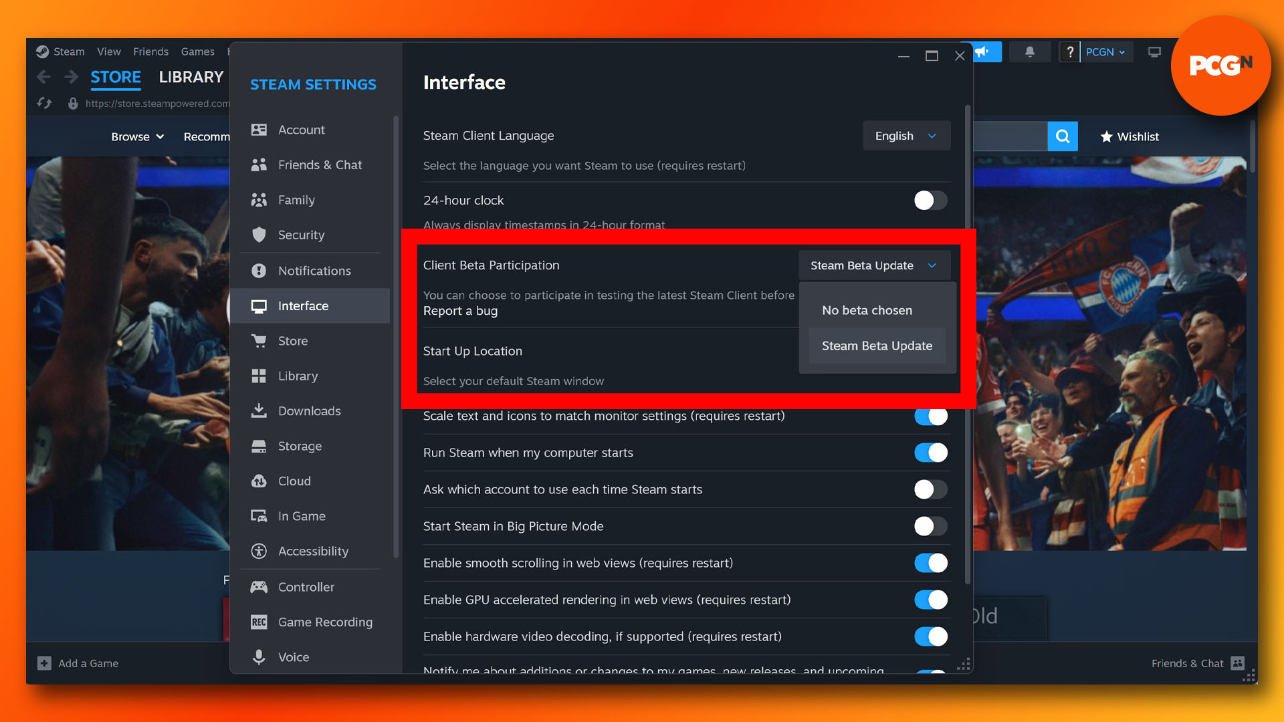Click the Add a Game button text

(x=88, y=663)
